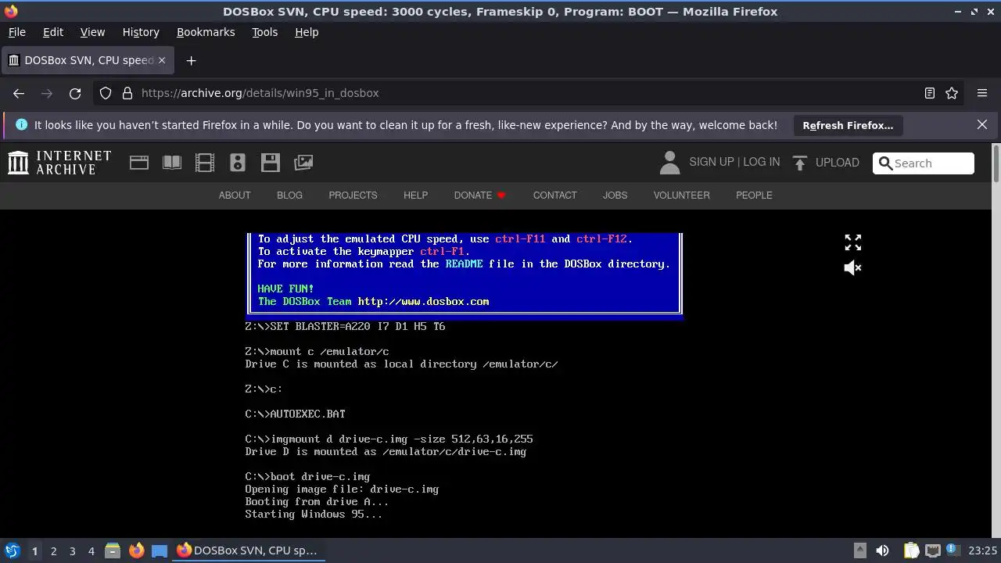Image resolution: width=1001 pixels, height=563 pixels.
Task: Open the HELP navigation link
Action: (415, 195)
